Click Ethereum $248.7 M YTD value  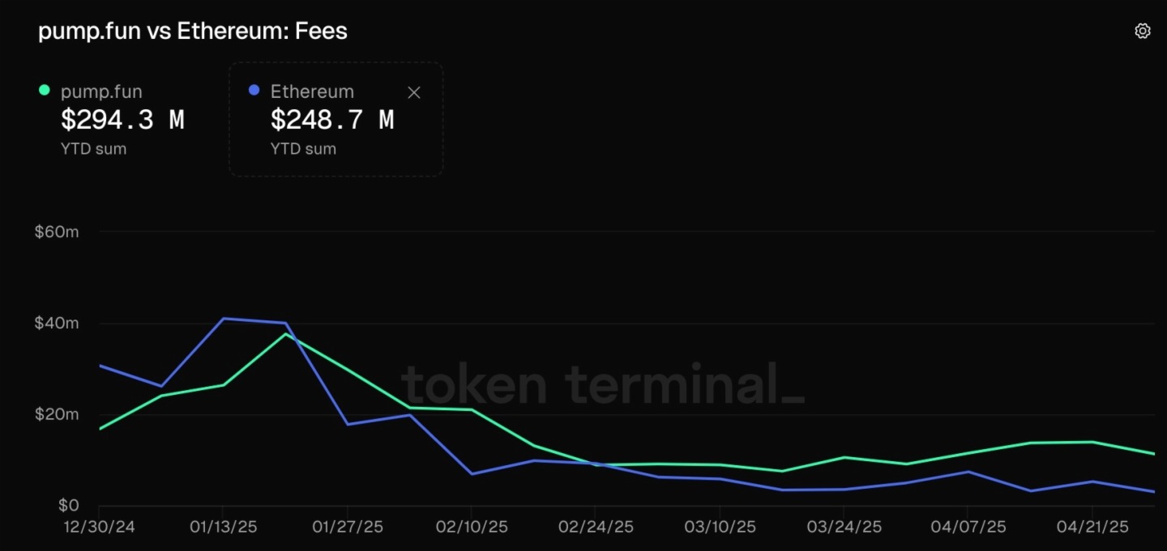332,120
